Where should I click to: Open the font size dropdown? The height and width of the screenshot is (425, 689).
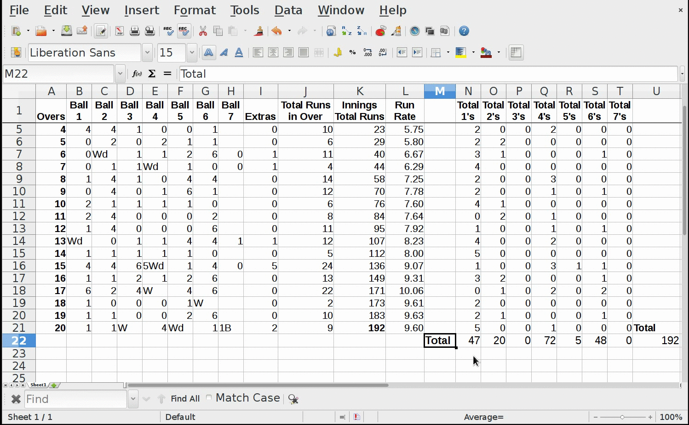(192, 53)
